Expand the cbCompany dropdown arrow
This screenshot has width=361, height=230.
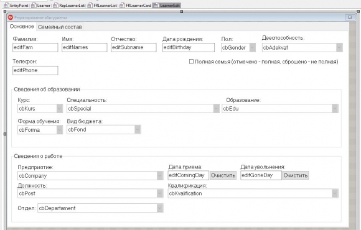click(x=160, y=176)
